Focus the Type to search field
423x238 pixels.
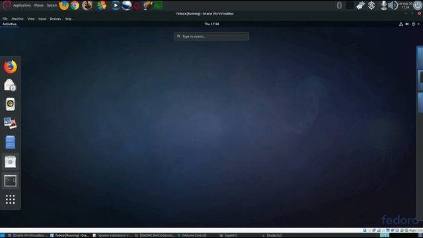click(211, 36)
